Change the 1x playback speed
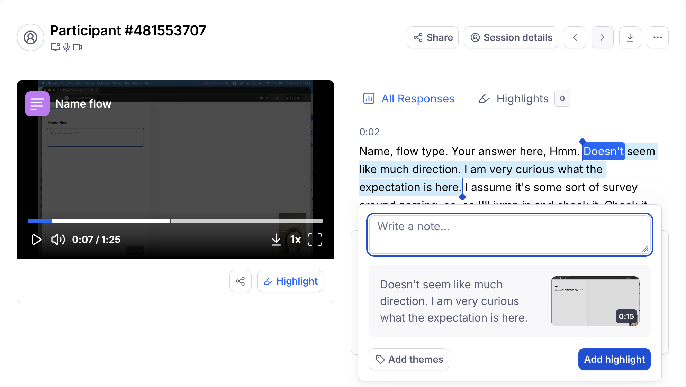The height and width of the screenshot is (387, 686). pyautogui.click(x=295, y=240)
